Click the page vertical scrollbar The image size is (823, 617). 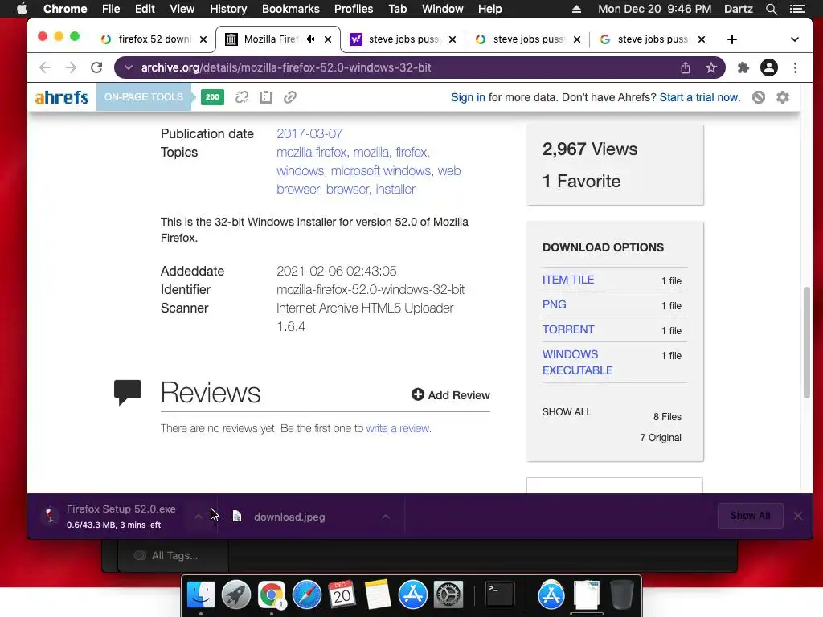coord(807,342)
